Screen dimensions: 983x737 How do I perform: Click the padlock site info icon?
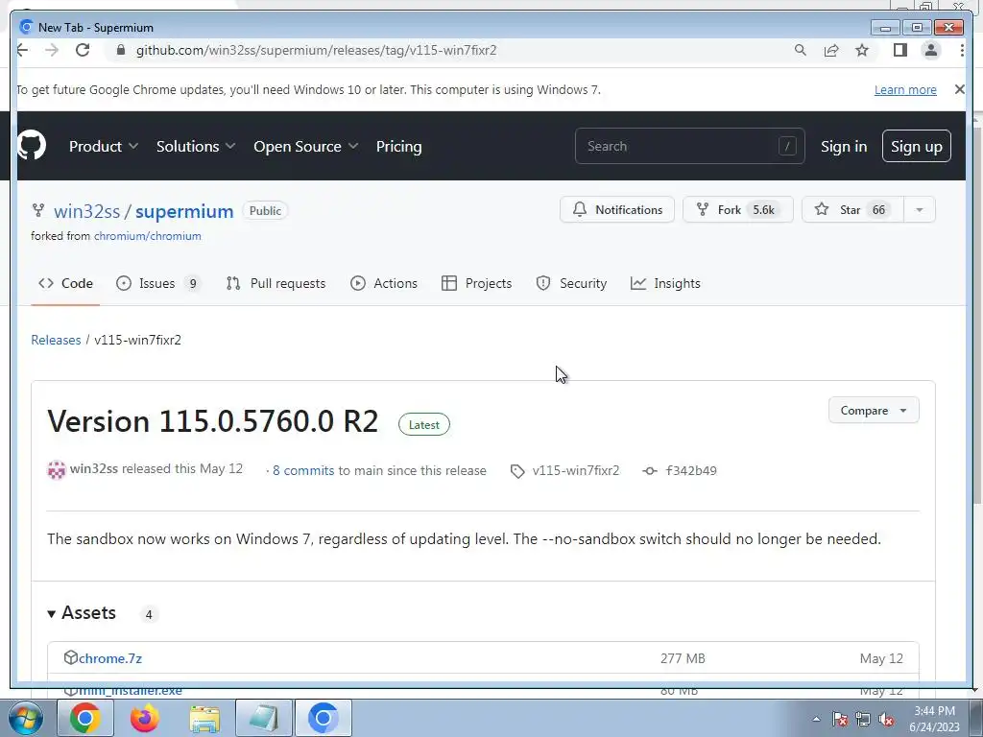coord(121,50)
